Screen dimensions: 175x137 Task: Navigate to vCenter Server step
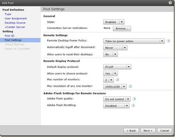point(15,27)
